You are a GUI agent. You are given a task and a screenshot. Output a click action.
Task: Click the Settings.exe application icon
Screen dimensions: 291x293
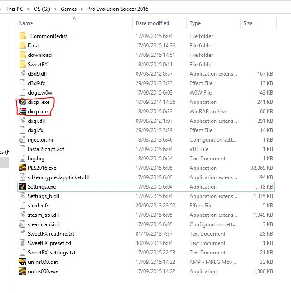pos(22,186)
